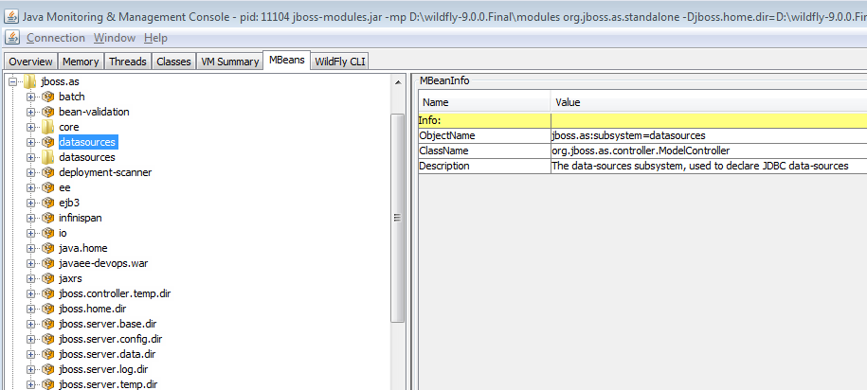Switch to the Memory tab

[81, 62]
